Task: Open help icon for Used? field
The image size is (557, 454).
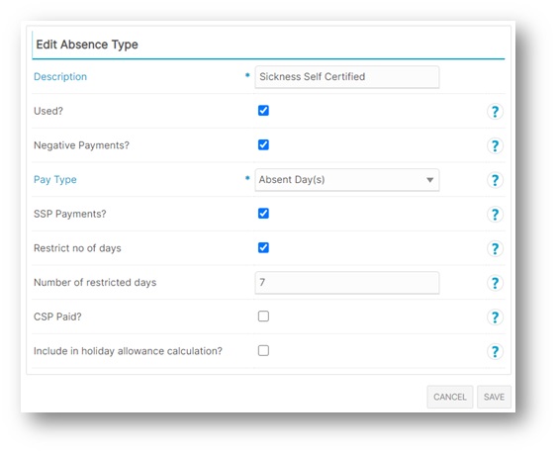Action: click(495, 112)
